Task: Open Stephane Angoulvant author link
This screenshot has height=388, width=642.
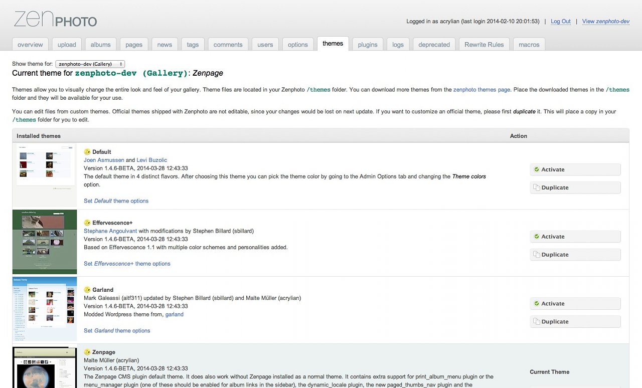Action: 110,231
